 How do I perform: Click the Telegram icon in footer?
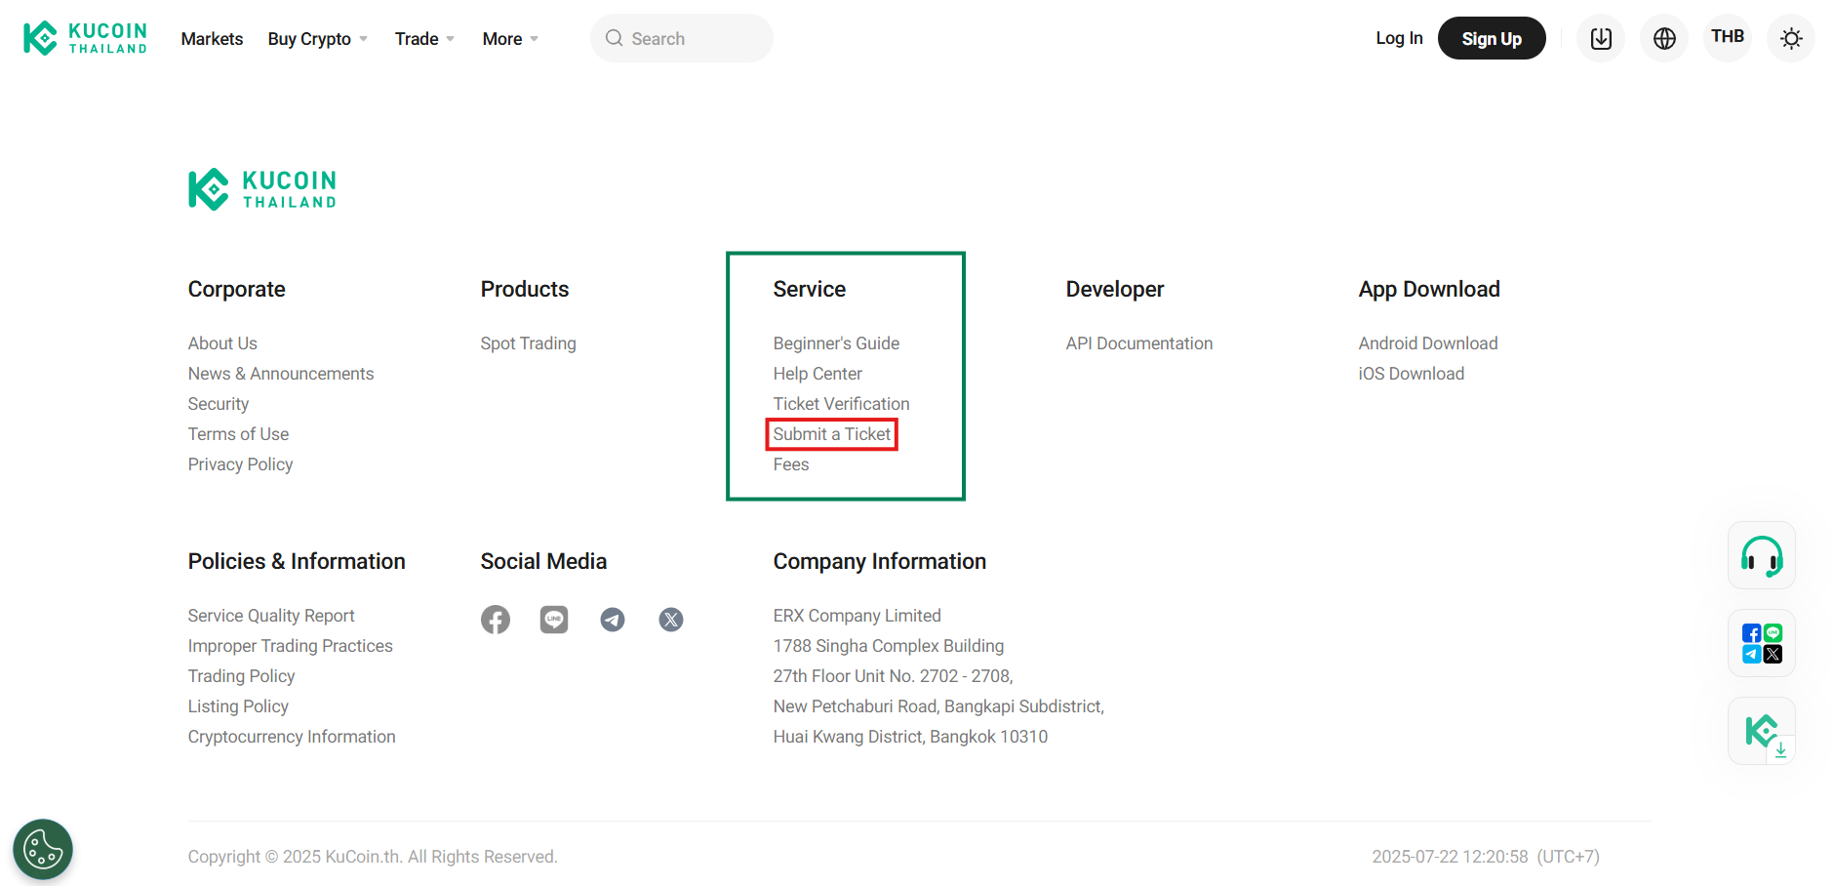[613, 620]
